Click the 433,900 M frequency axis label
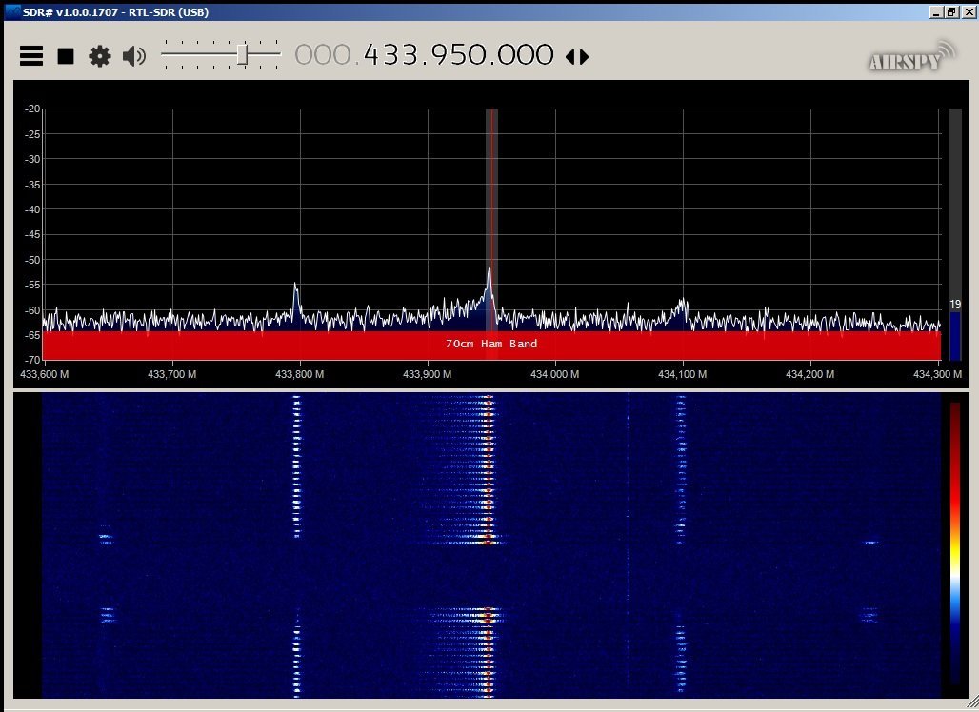The height and width of the screenshot is (712, 979). 427,374
